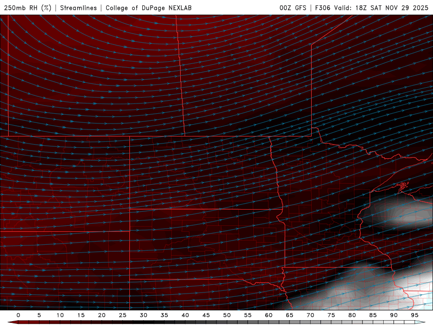The width and height of the screenshot is (433, 325).
Task: Click the "F306" forecast hour label
Action: click(x=323, y=8)
